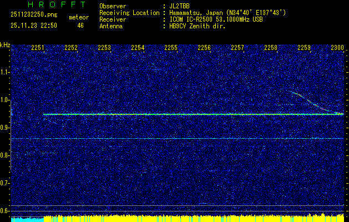Click the 2259 time marker

(304, 48)
